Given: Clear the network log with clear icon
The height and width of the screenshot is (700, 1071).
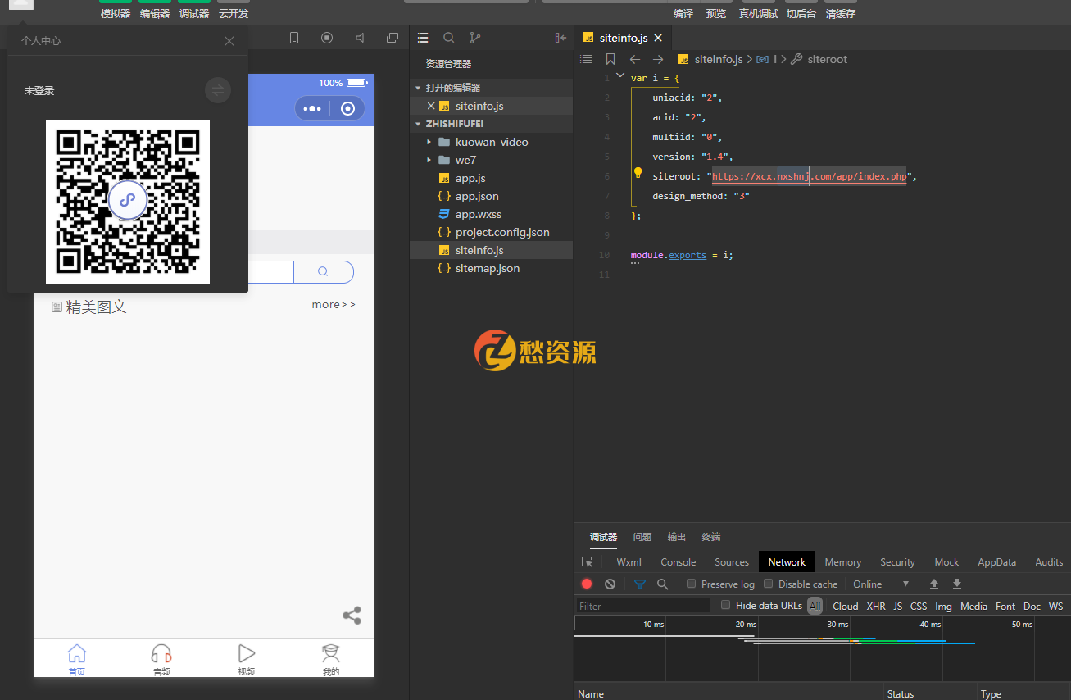Looking at the screenshot, I should click(x=610, y=584).
